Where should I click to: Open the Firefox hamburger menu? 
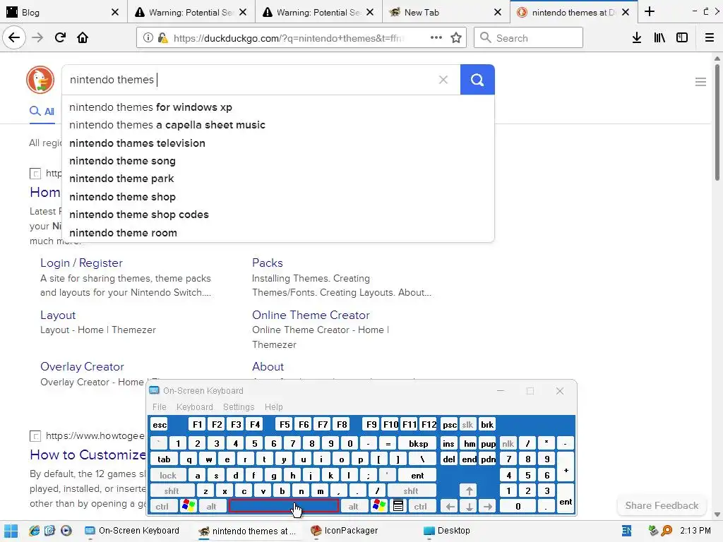point(709,38)
